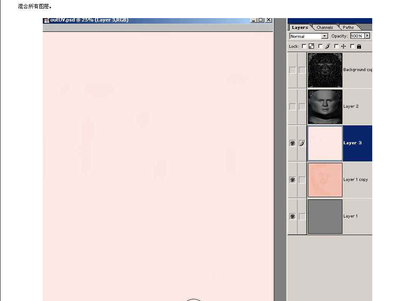418x301 pixels.
Task: Click the outUV.psd document window icon
Action: tap(47, 21)
